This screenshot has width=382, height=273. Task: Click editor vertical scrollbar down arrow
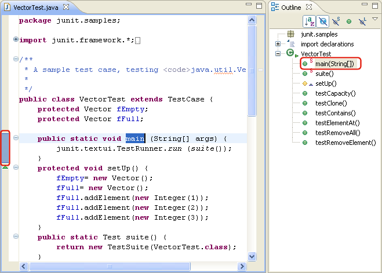tap(252, 256)
